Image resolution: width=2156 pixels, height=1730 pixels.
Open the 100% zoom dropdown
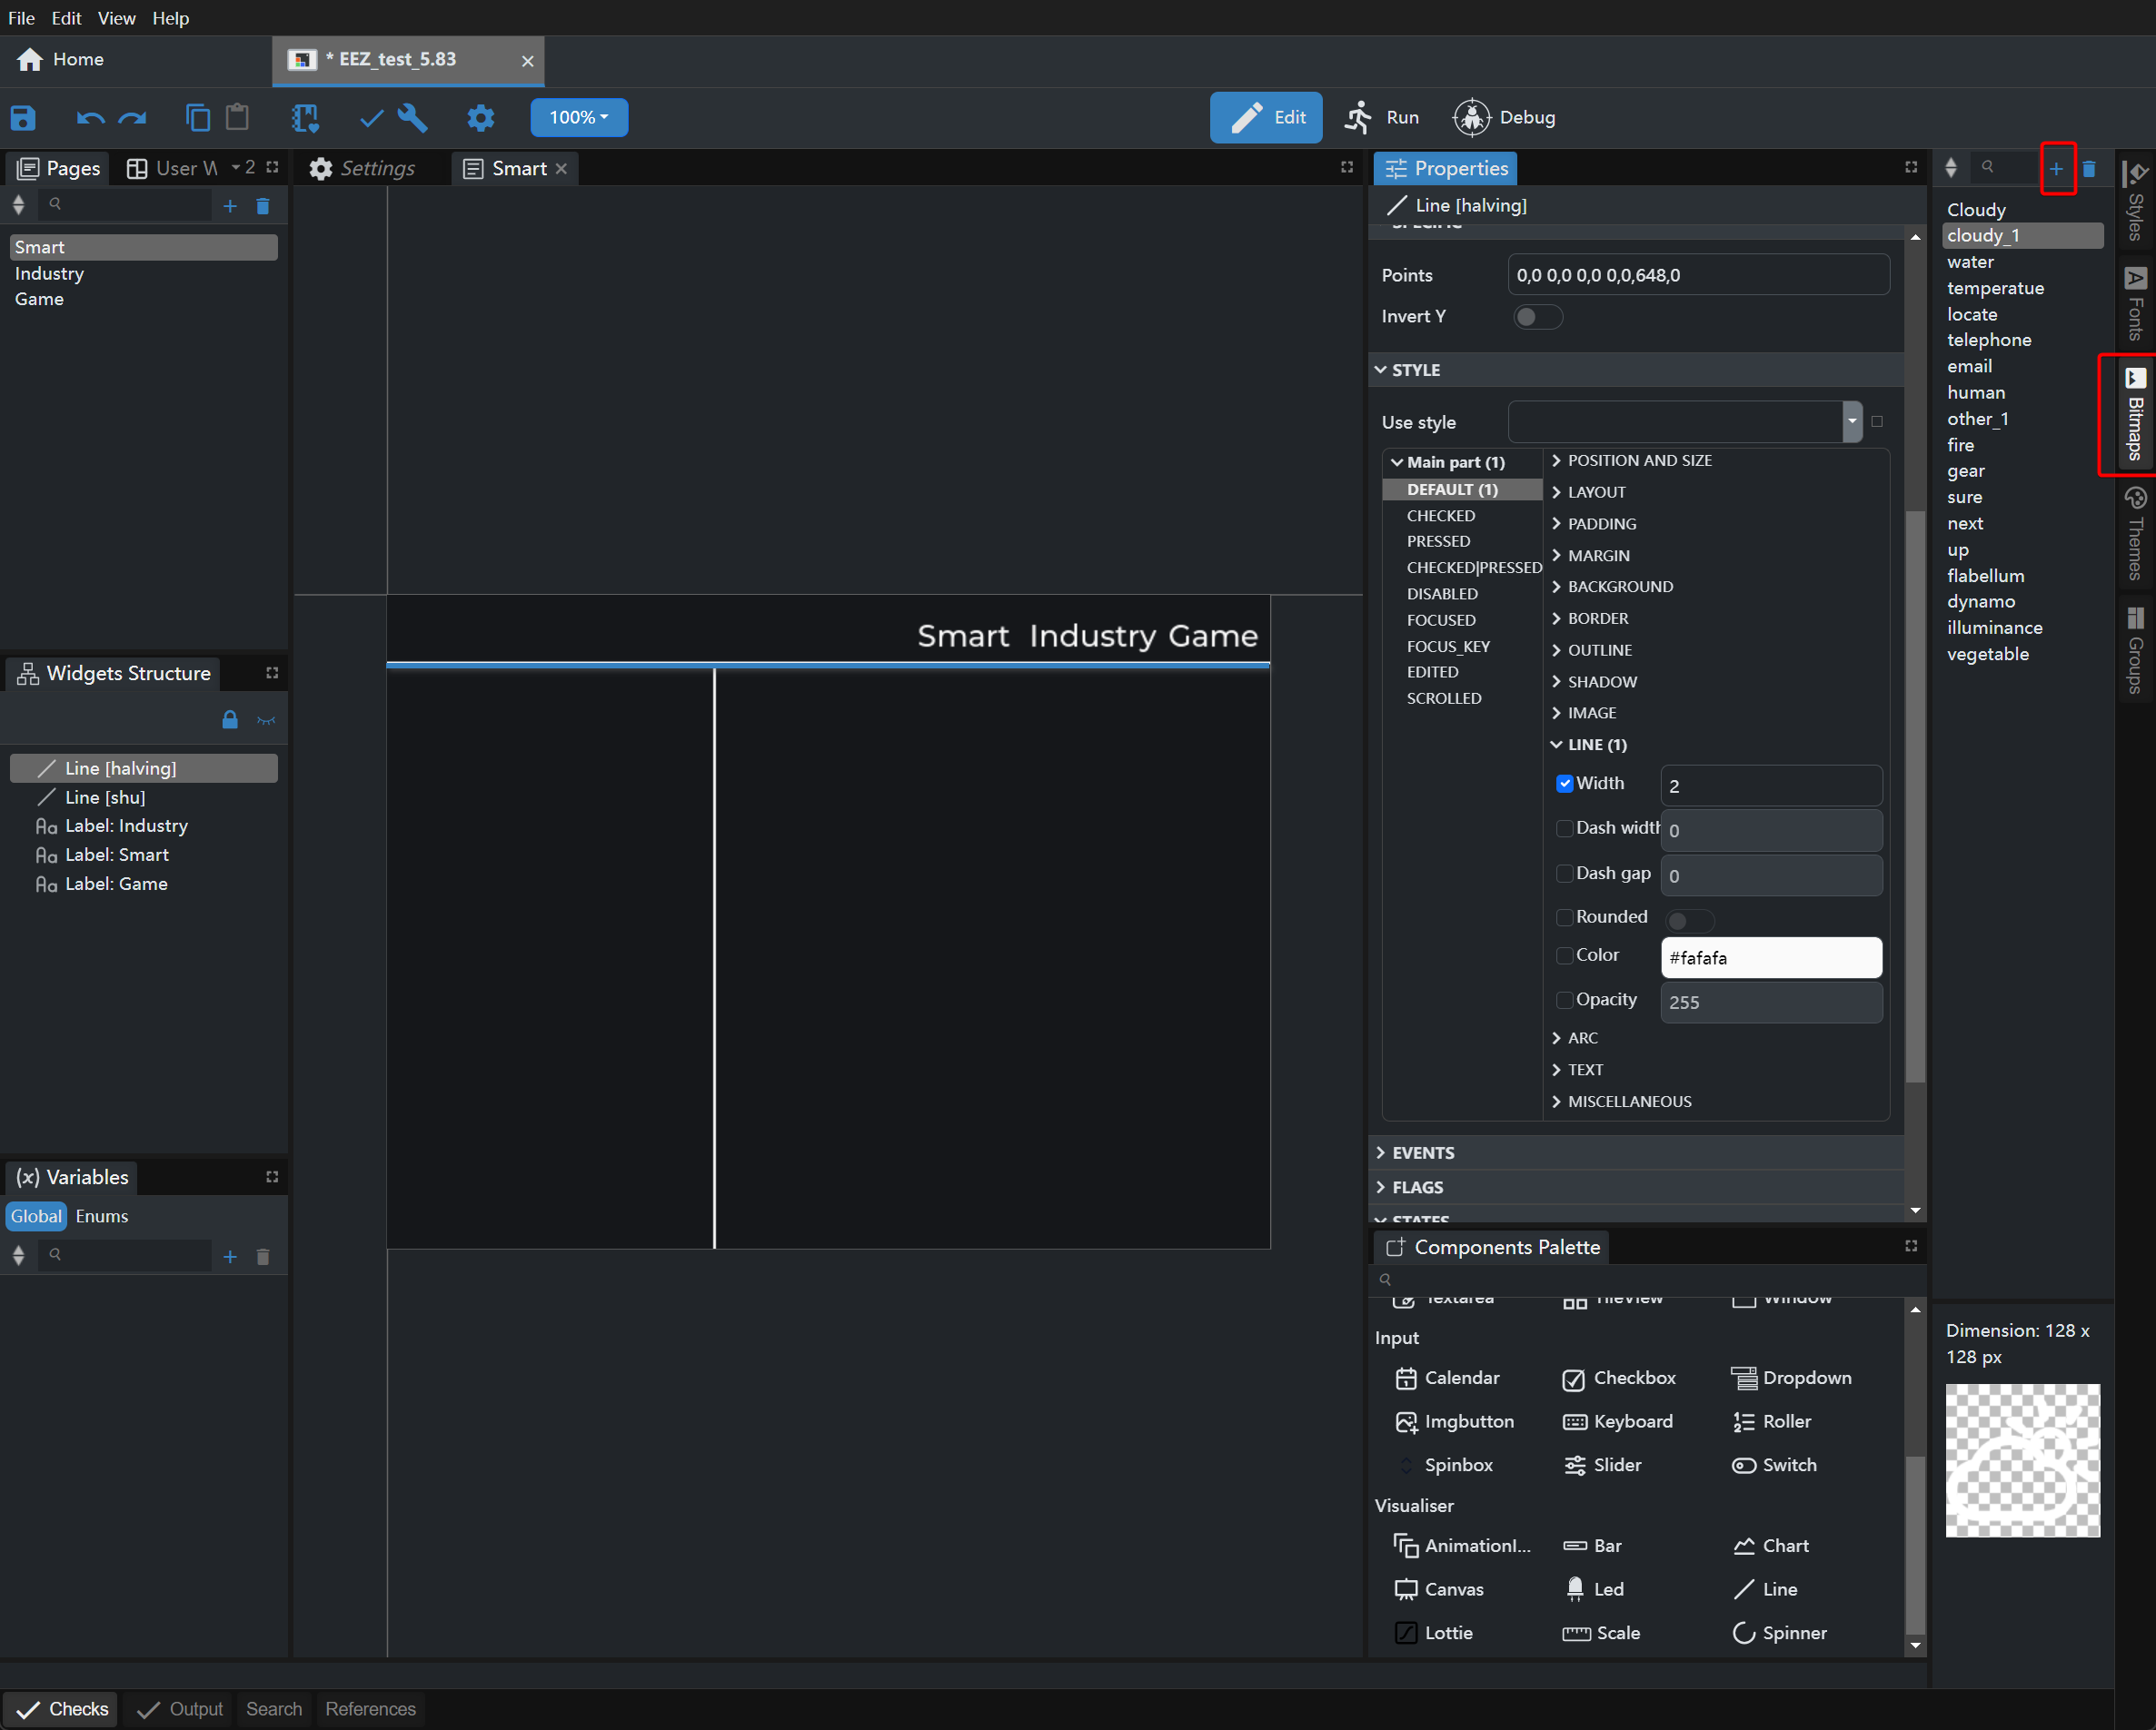point(579,118)
